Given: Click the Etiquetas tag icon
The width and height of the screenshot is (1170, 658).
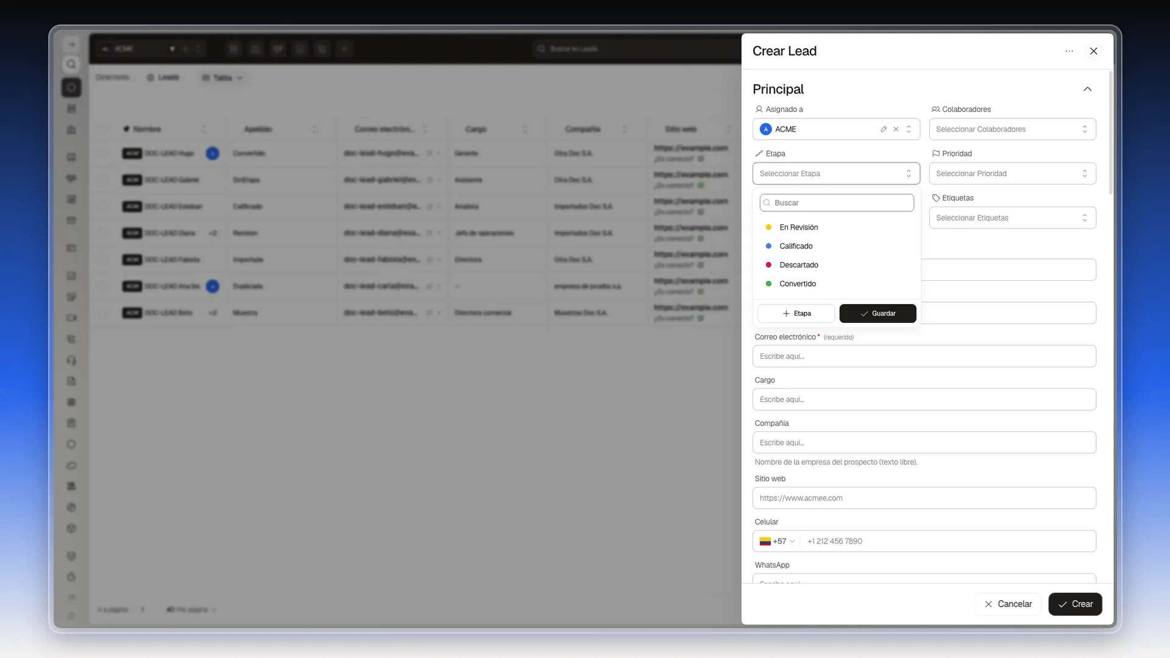Looking at the screenshot, I should pos(935,198).
